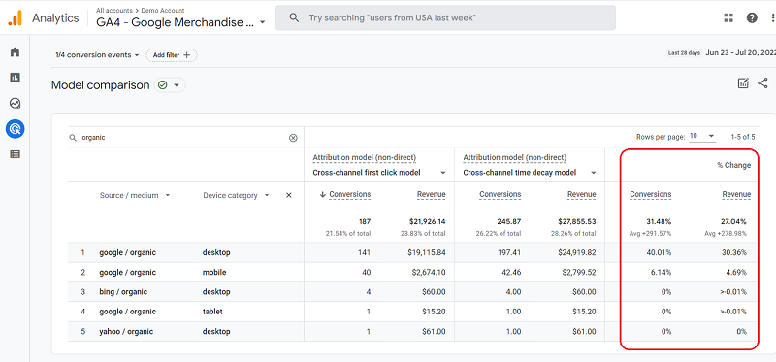This screenshot has width=776, height=362.
Task: Open the Help question mark icon
Action: [x=752, y=18]
